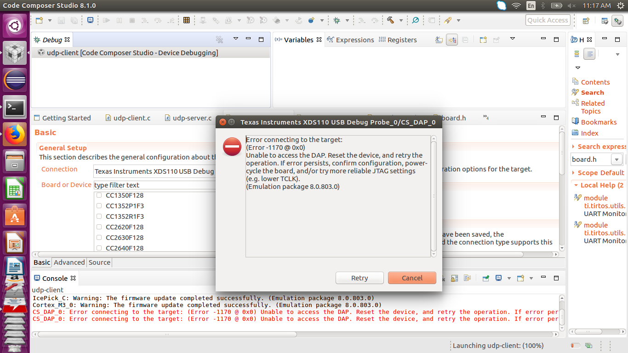
Task: Click the Retry button in the error dialog
Action: [360, 278]
